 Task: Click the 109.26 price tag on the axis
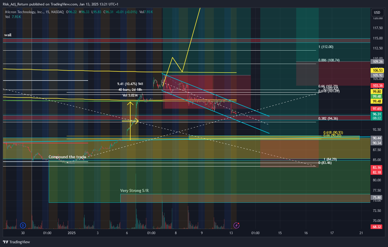click(377, 61)
